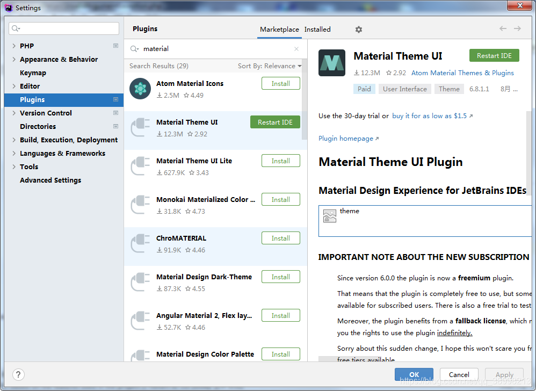
Task: Click the Paid tag
Action: [364, 89]
